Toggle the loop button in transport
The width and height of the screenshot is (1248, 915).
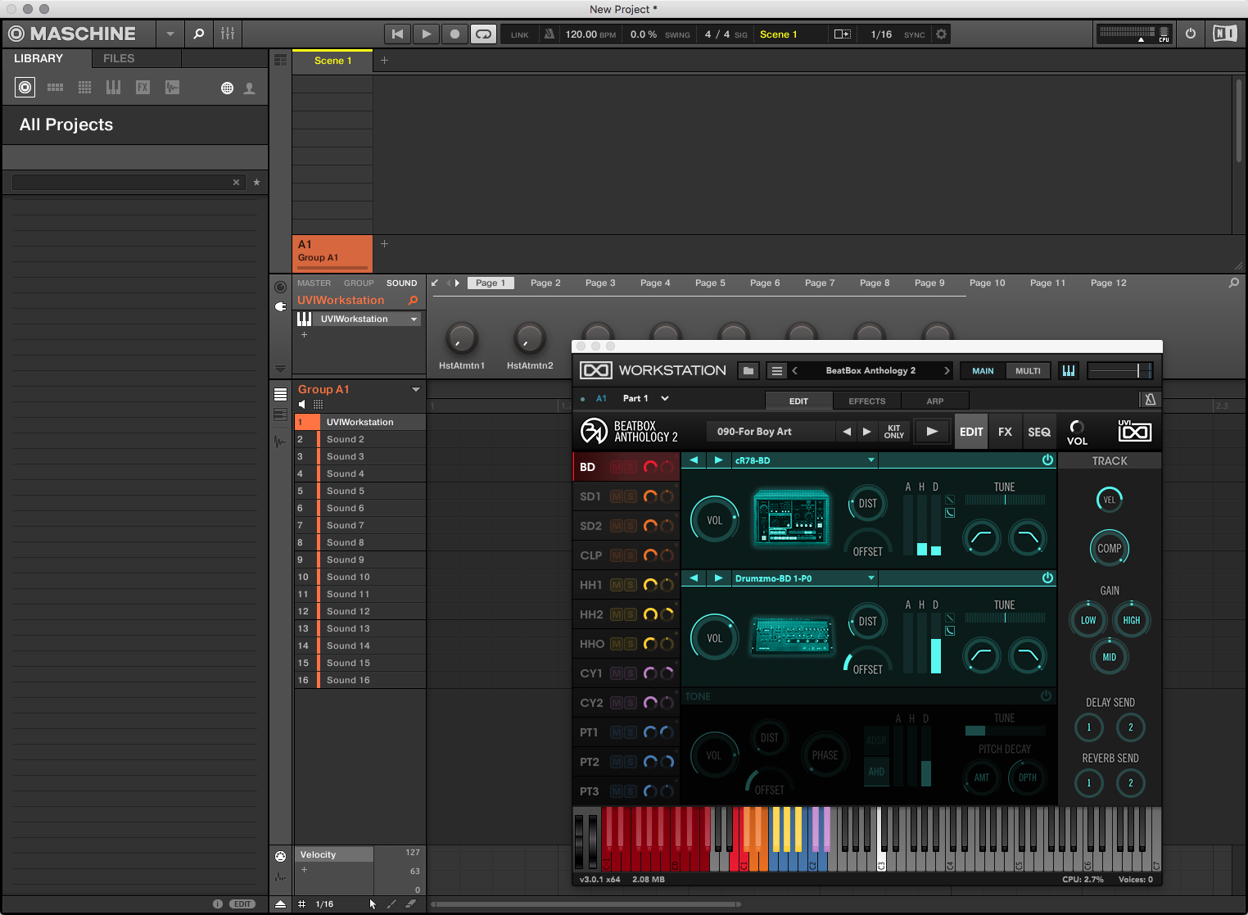(x=483, y=34)
